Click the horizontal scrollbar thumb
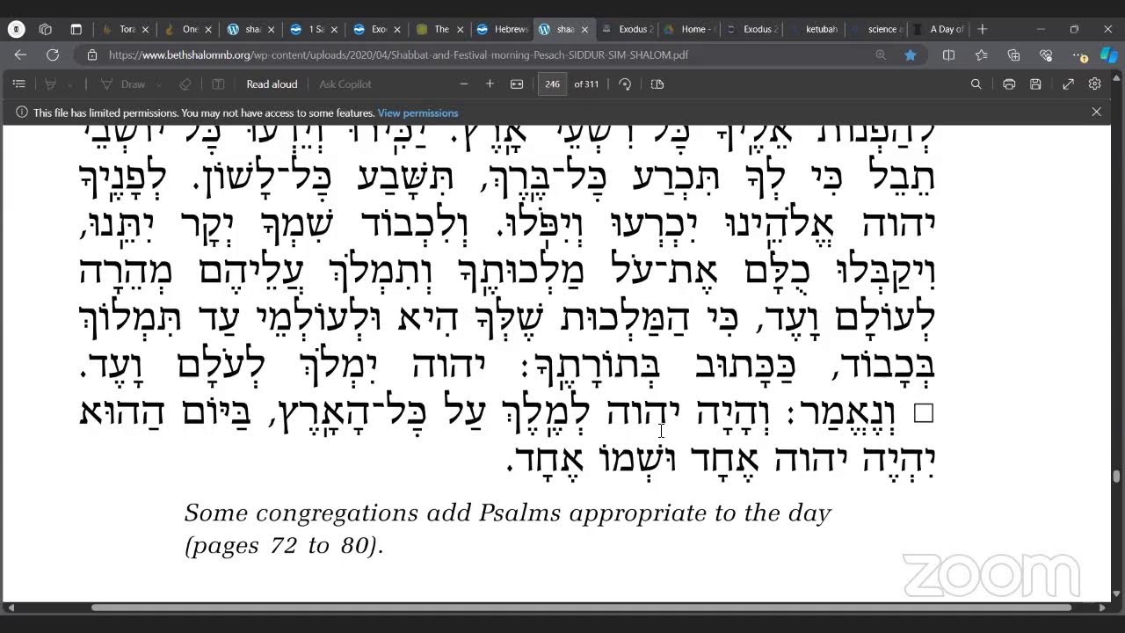 (581, 607)
